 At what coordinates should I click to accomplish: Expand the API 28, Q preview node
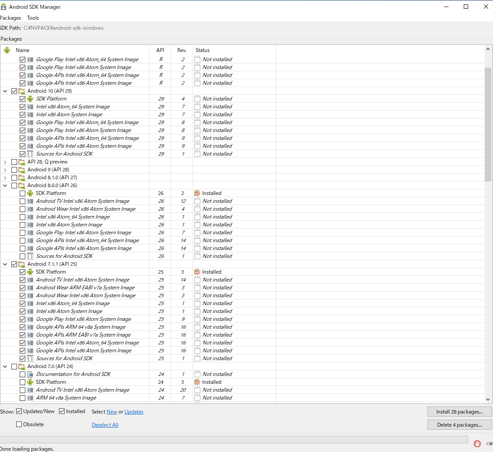click(5, 162)
